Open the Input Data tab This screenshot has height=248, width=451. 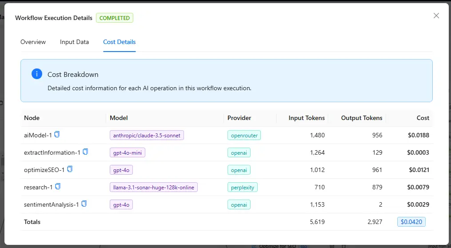[74, 42]
